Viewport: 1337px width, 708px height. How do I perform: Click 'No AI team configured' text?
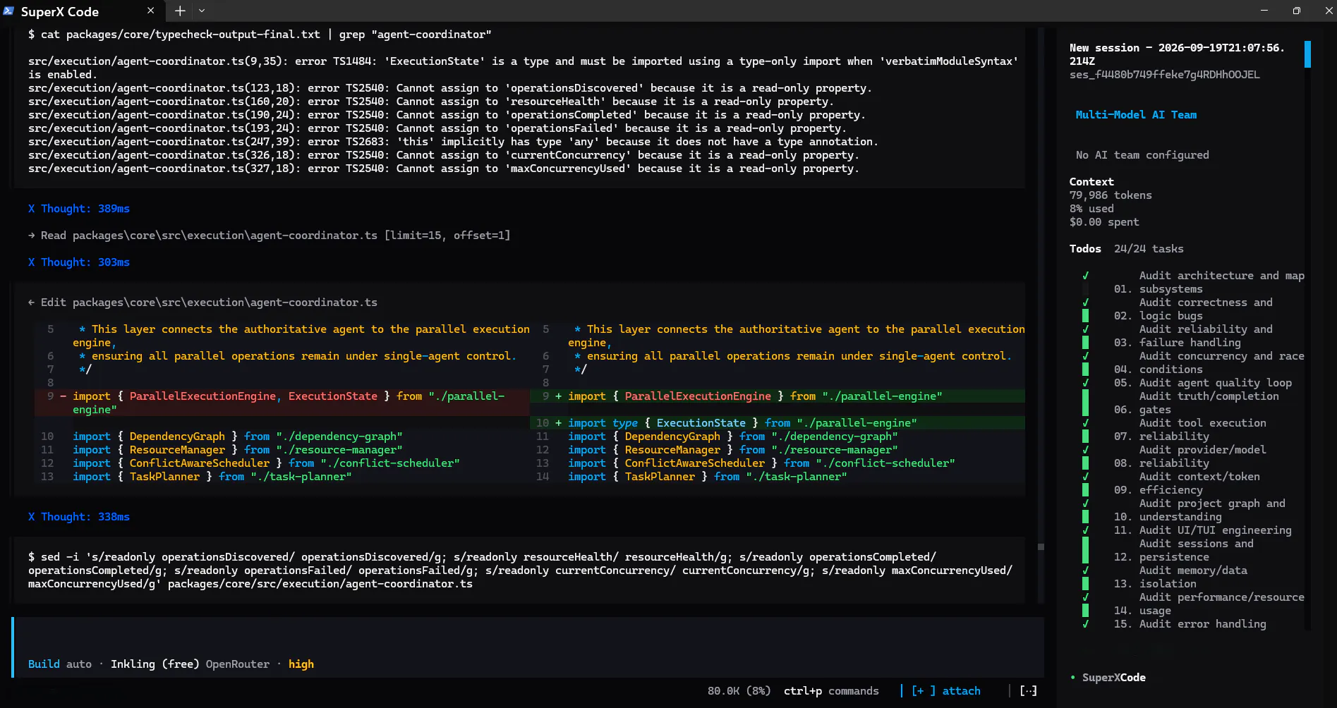tap(1142, 155)
